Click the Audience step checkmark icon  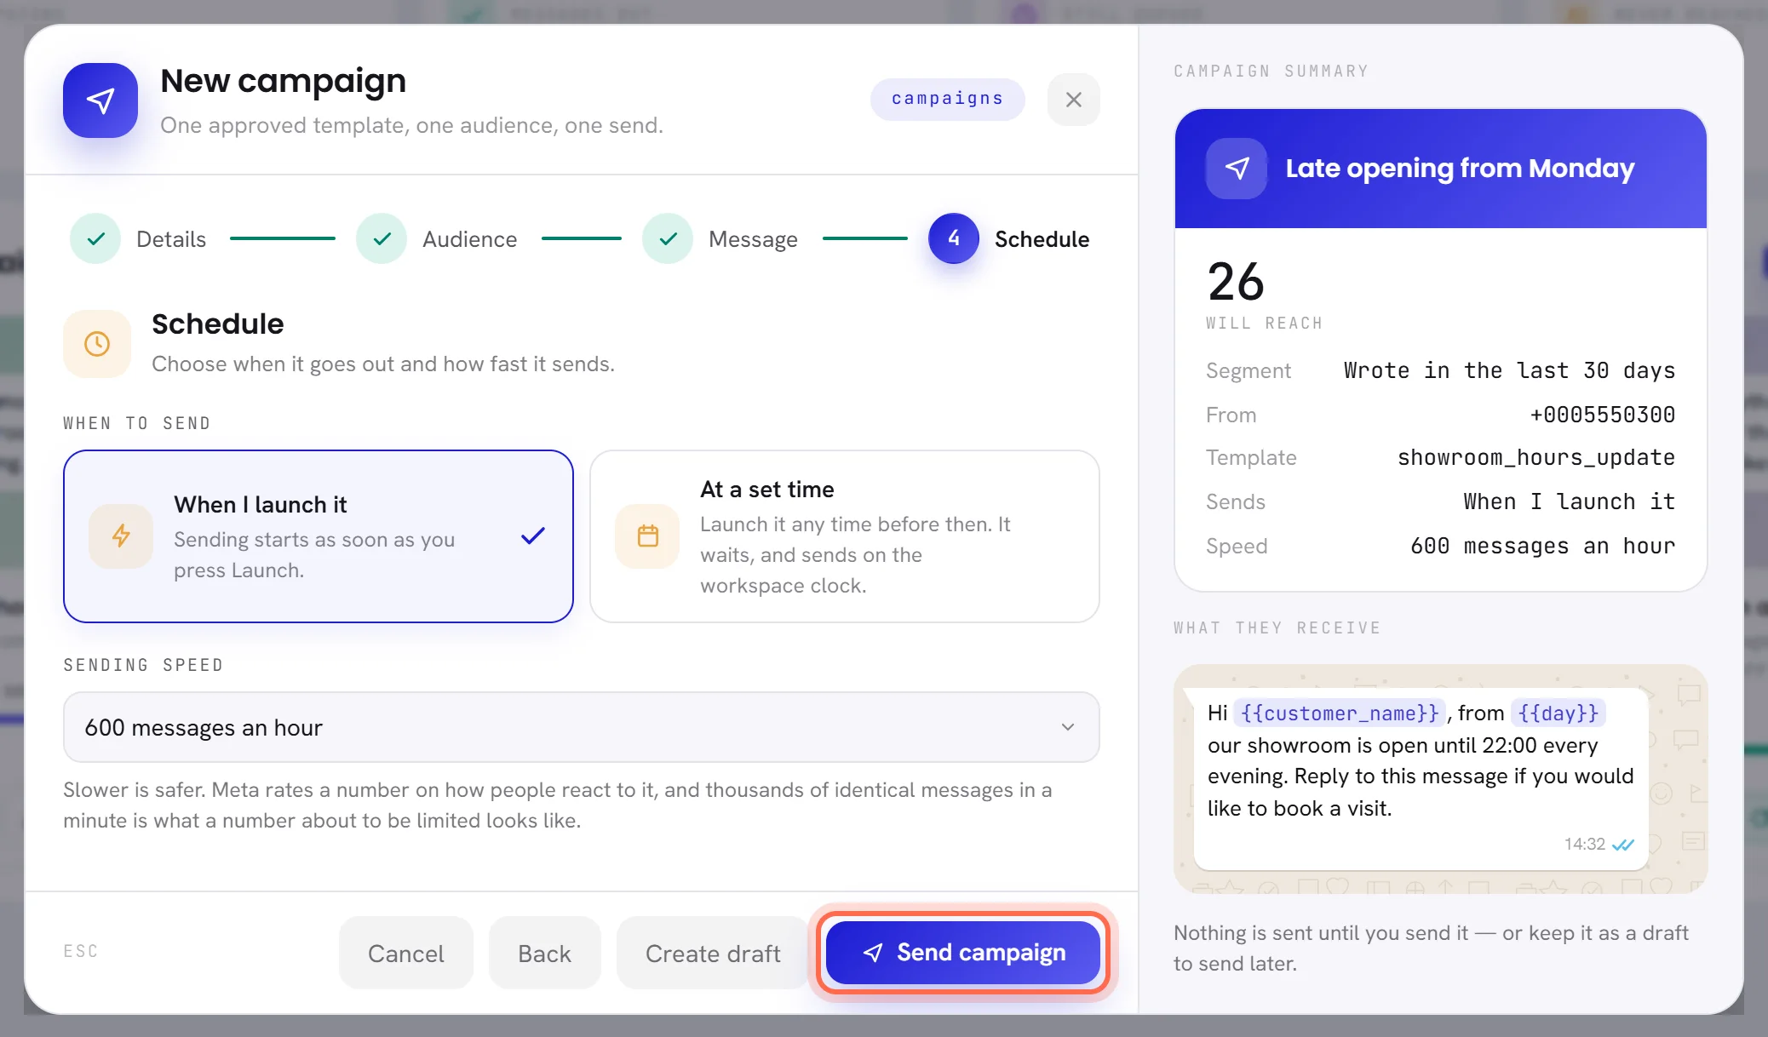382,238
